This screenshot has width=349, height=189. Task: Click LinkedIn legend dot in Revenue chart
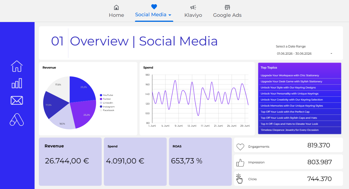(101, 103)
